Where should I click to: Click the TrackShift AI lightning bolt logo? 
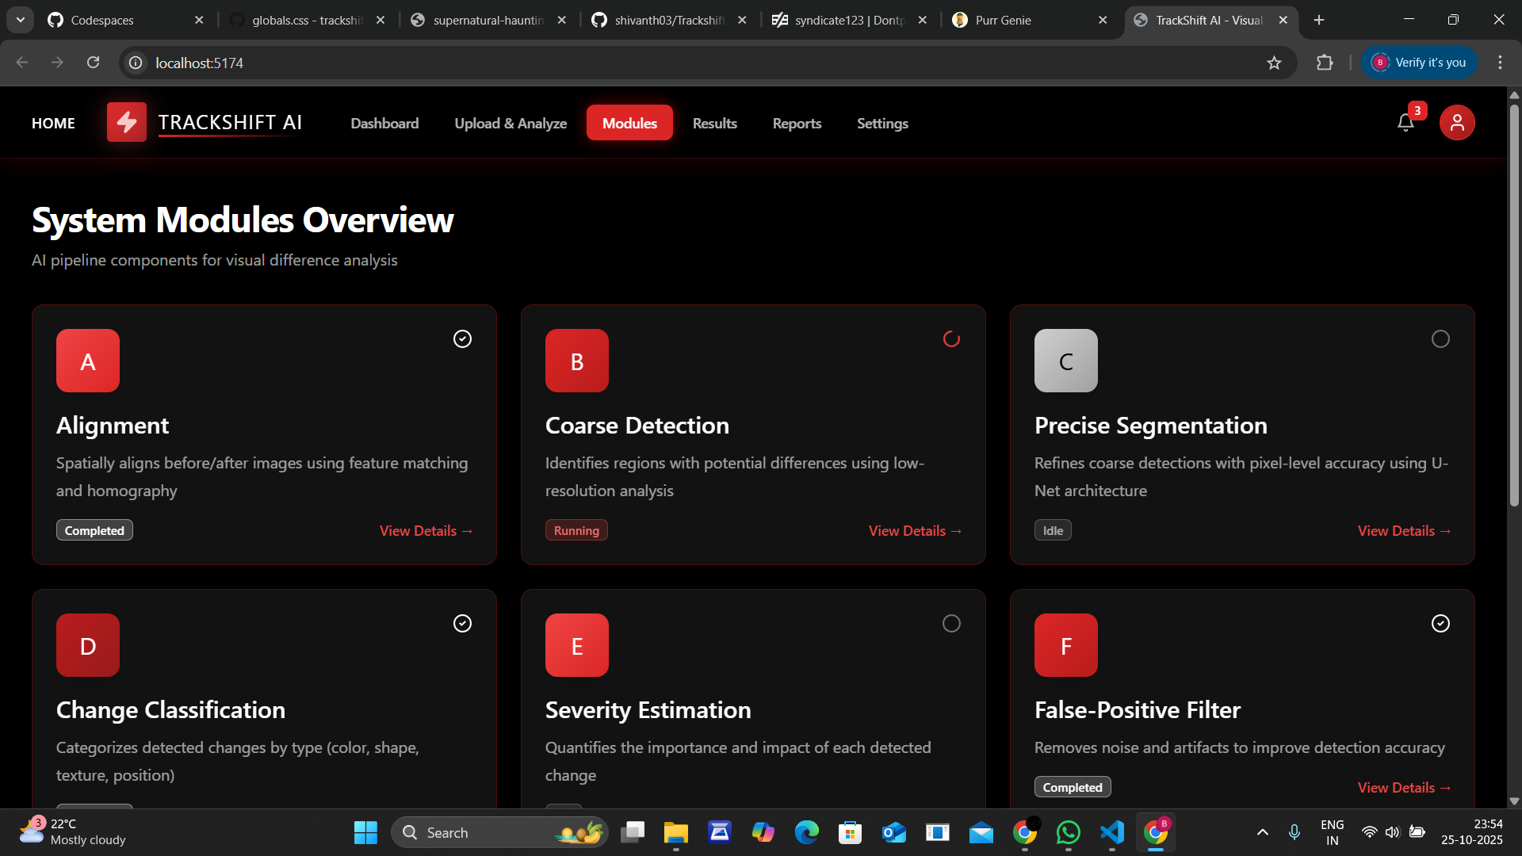[127, 123]
